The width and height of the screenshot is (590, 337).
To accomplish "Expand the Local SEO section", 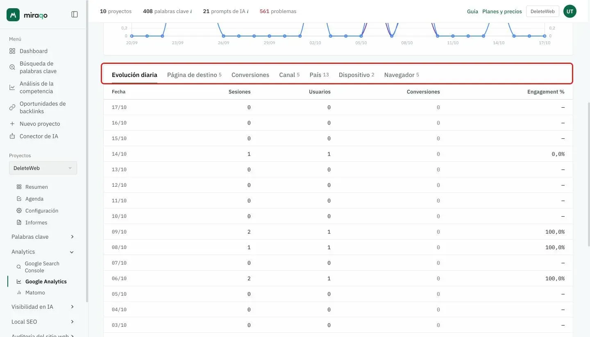I will [43, 321].
